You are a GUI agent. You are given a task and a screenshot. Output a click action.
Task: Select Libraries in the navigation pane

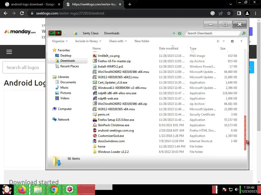click(63, 77)
